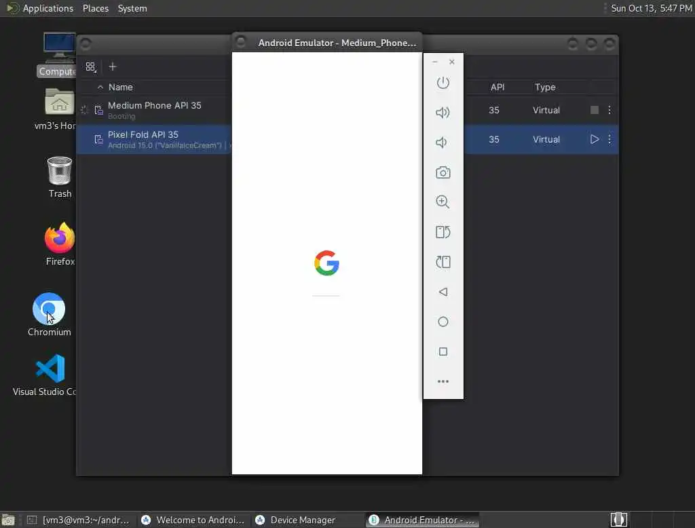Open the Trash desktop icon
The width and height of the screenshot is (695, 528).
(60, 177)
